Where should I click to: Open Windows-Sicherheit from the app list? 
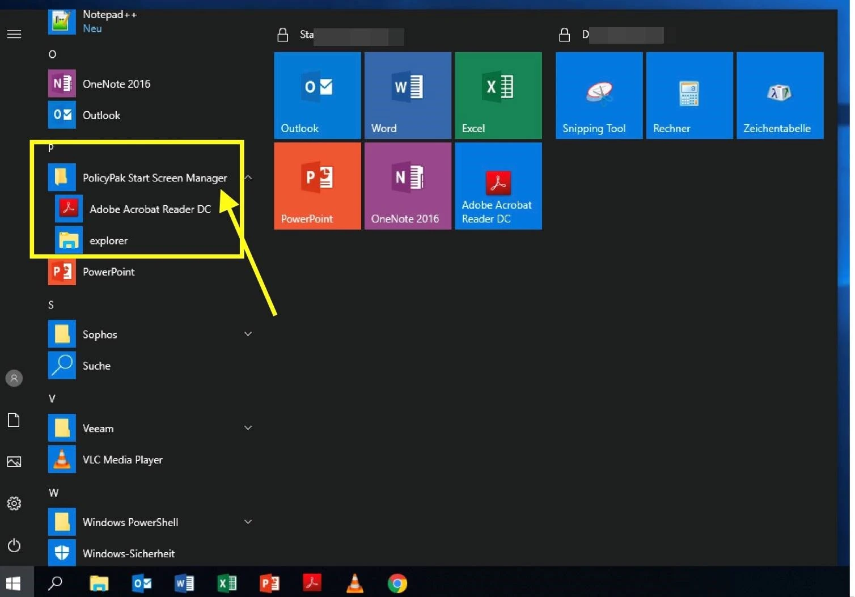pos(128,553)
